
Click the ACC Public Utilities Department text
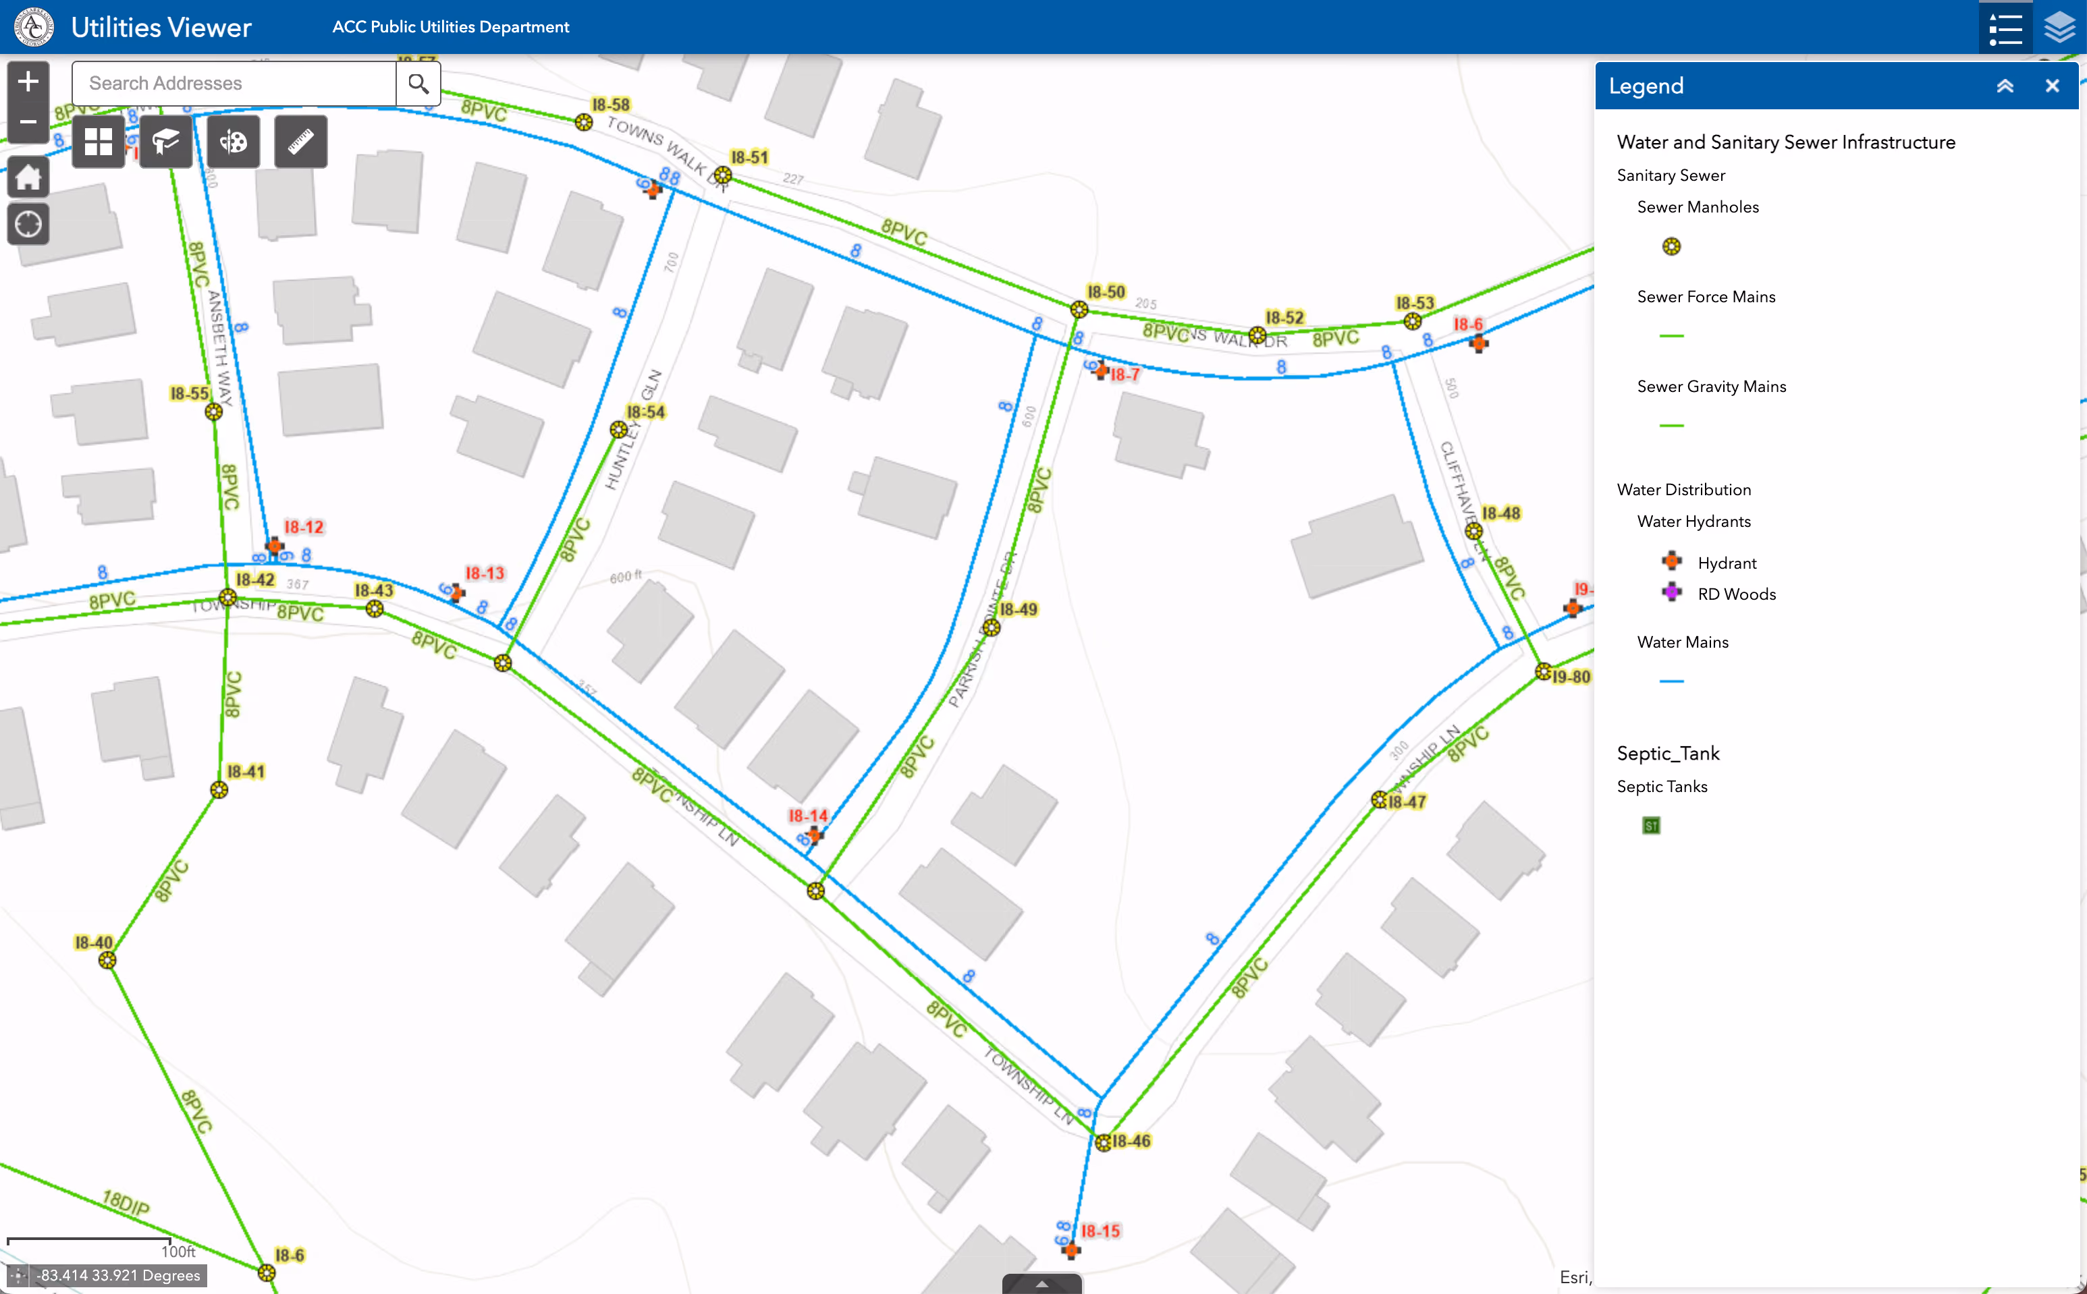(x=450, y=26)
